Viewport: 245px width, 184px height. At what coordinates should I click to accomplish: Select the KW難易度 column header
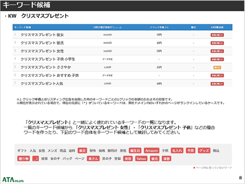point(217,28)
